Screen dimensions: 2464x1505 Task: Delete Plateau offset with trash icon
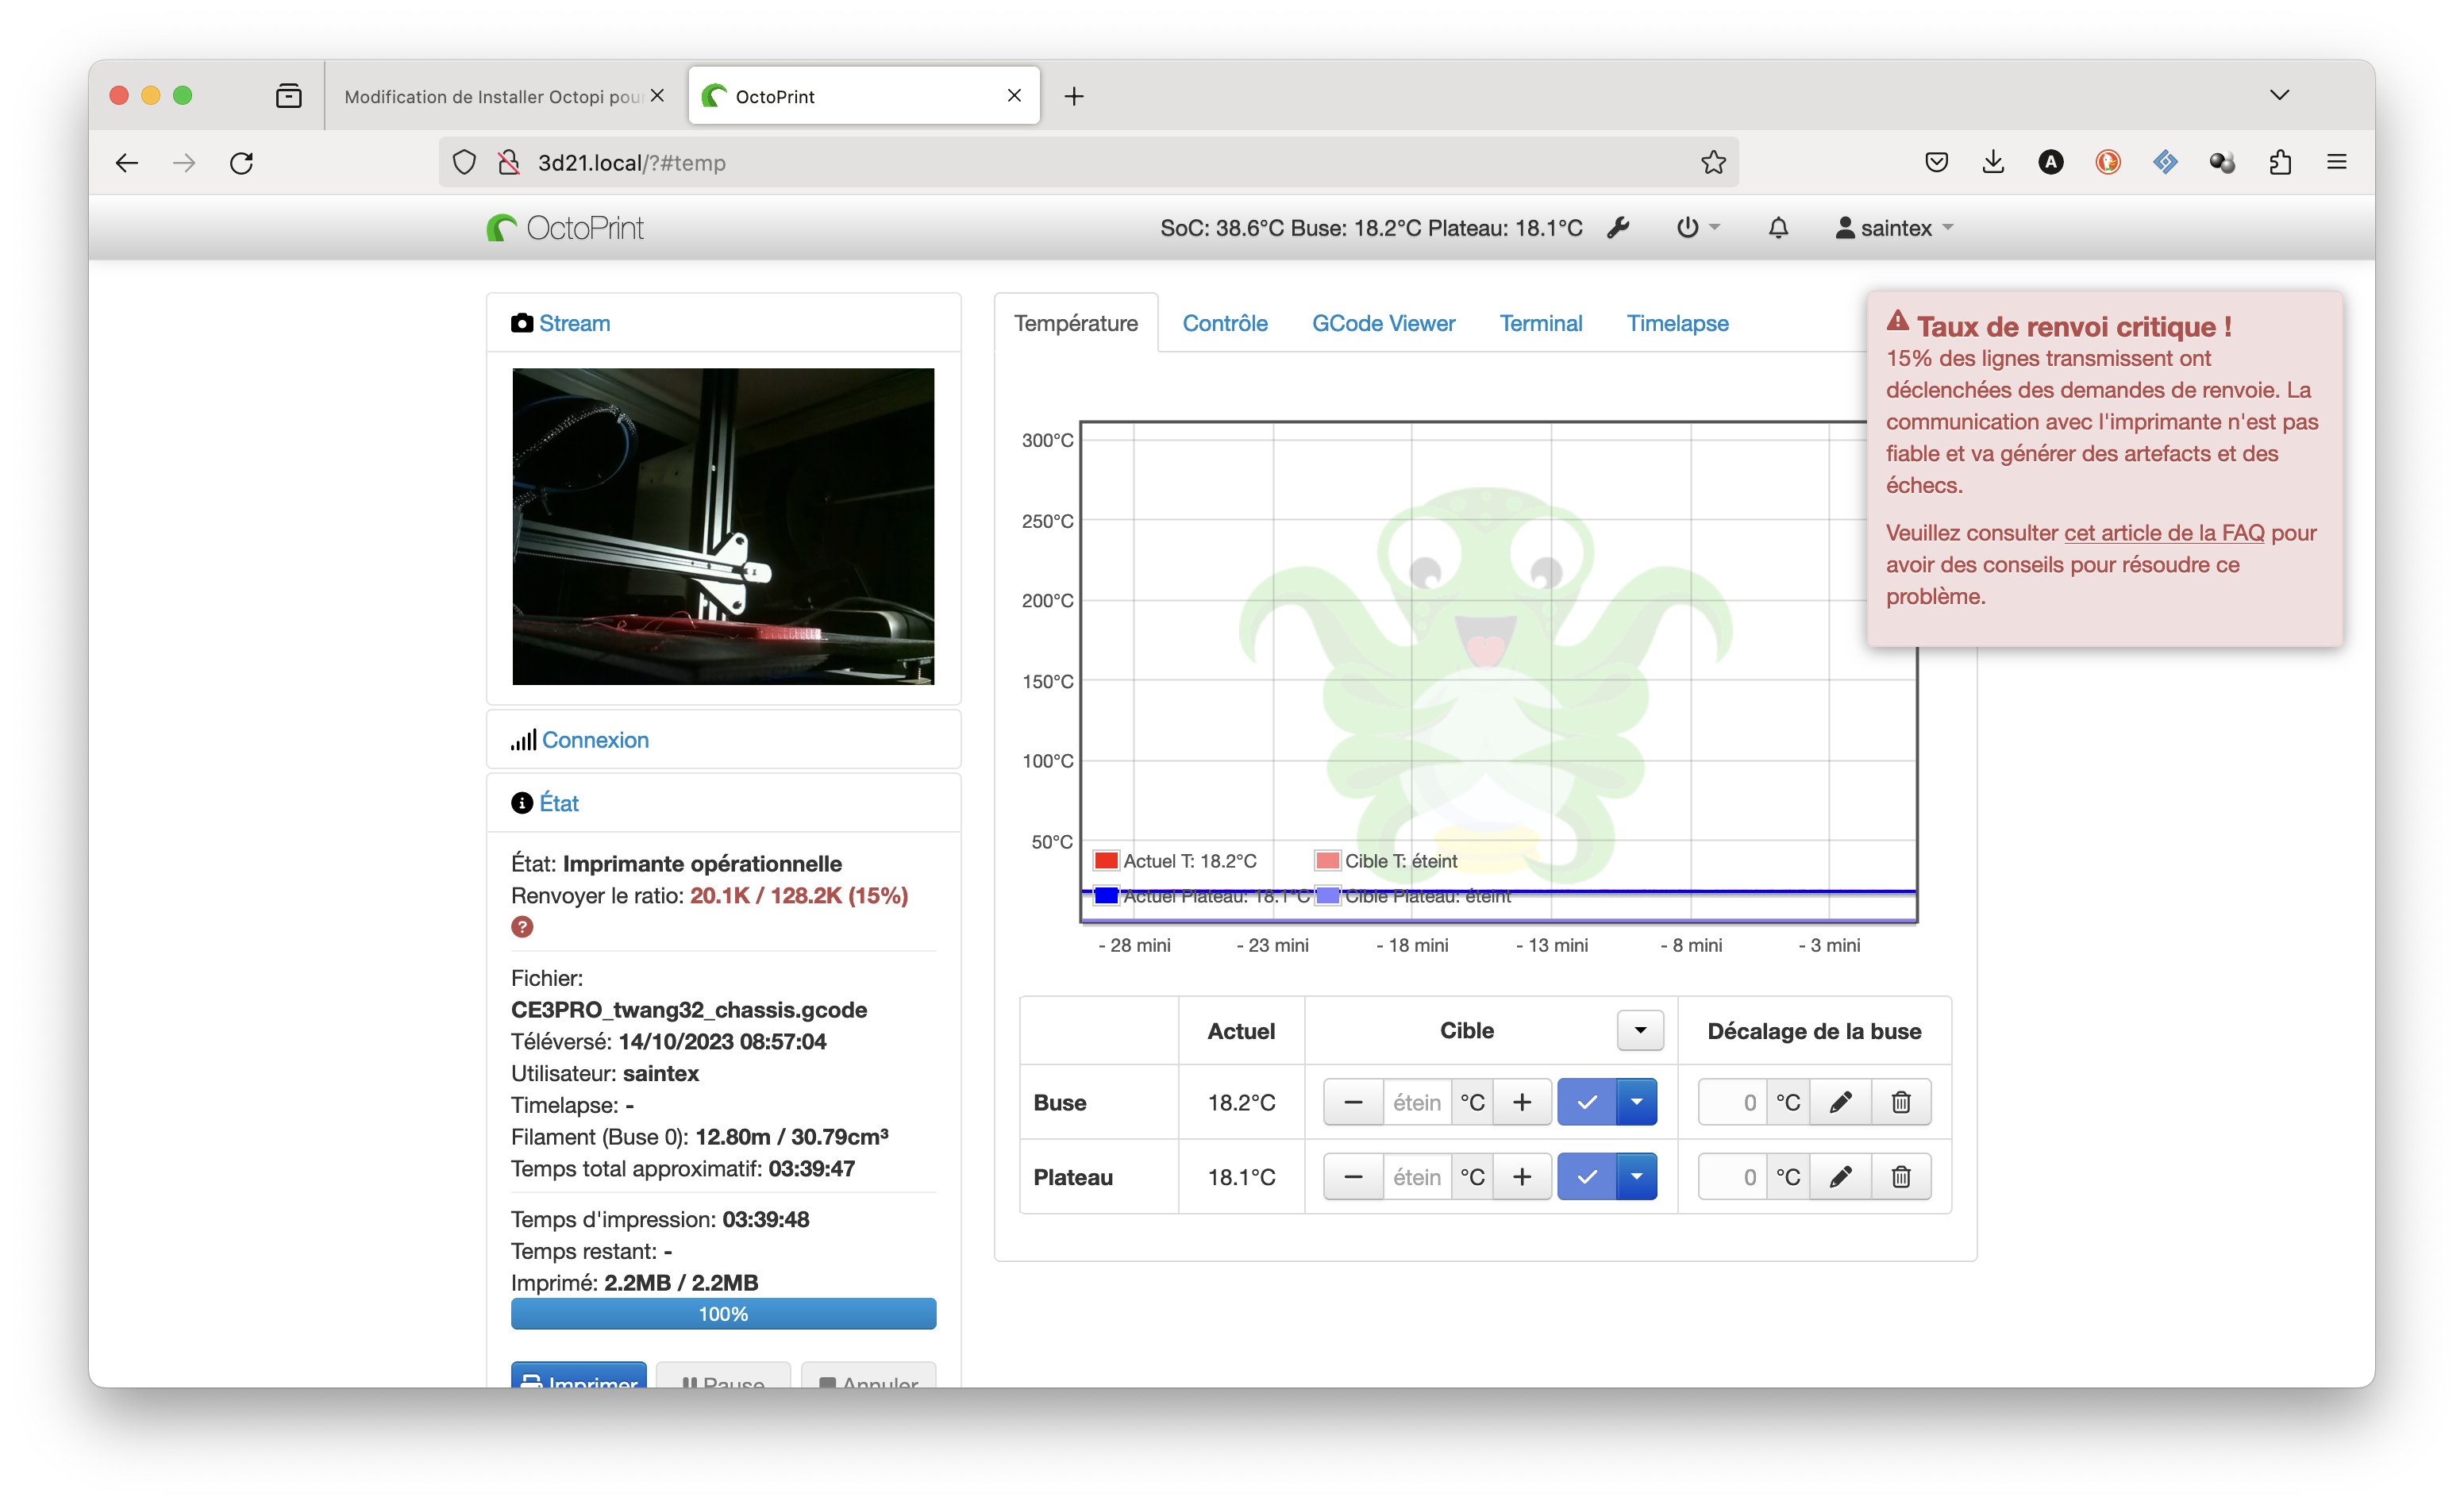tap(1901, 1177)
